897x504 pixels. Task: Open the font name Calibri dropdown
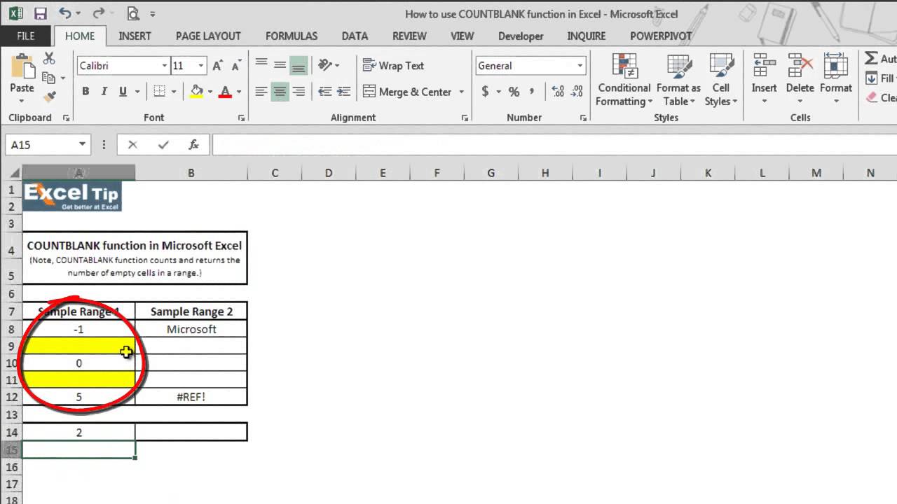point(165,66)
